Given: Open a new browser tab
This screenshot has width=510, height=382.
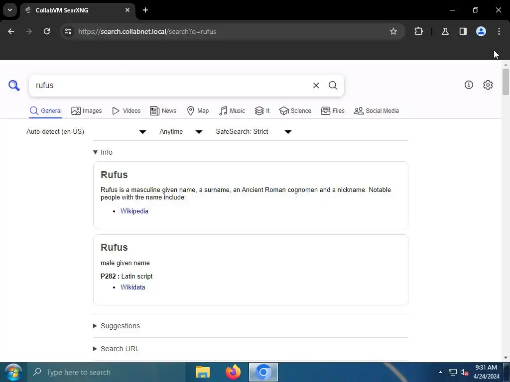Looking at the screenshot, I should click(145, 10).
